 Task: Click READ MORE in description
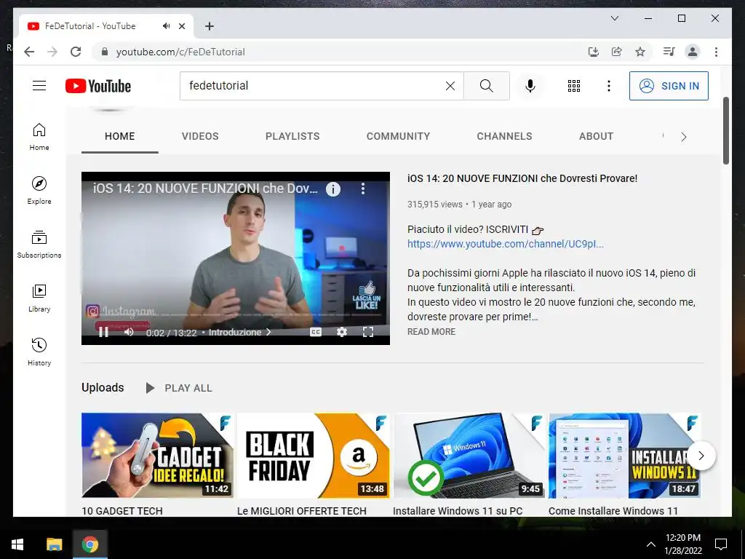431,332
